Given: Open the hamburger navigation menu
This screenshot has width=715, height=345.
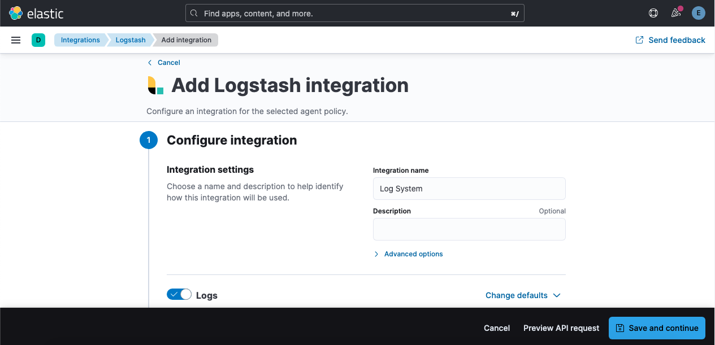Looking at the screenshot, I should point(16,40).
